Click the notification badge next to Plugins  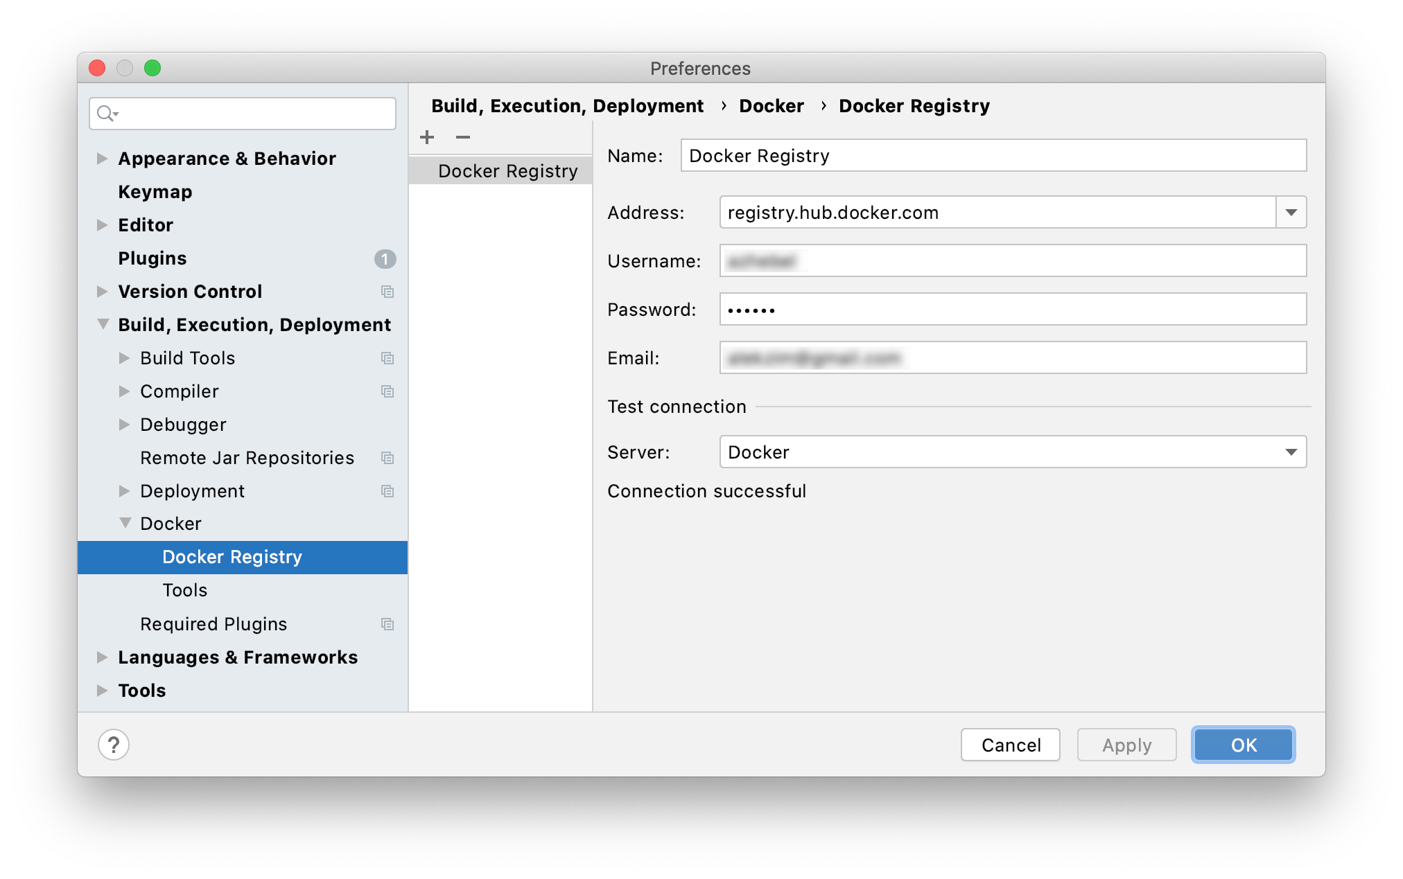click(386, 258)
